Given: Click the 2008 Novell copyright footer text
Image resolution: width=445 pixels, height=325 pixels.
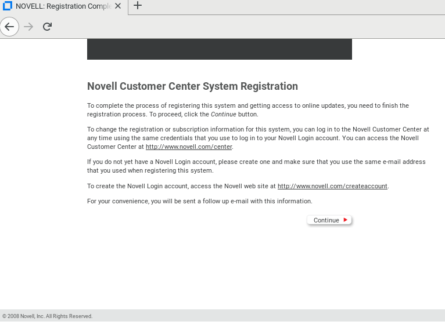Looking at the screenshot, I should pyautogui.click(x=48, y=316).
